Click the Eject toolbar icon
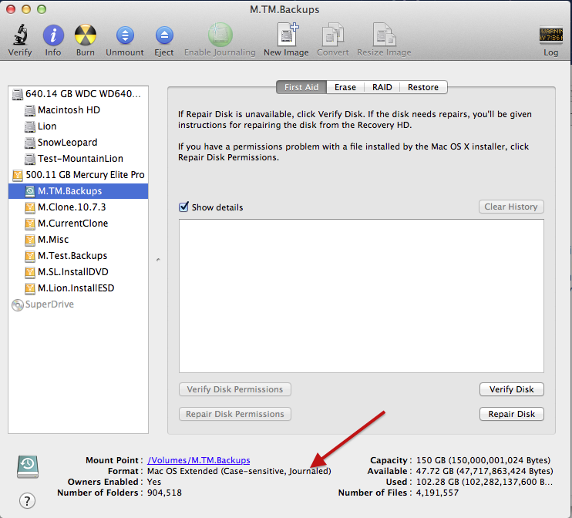 pos(164,35)
